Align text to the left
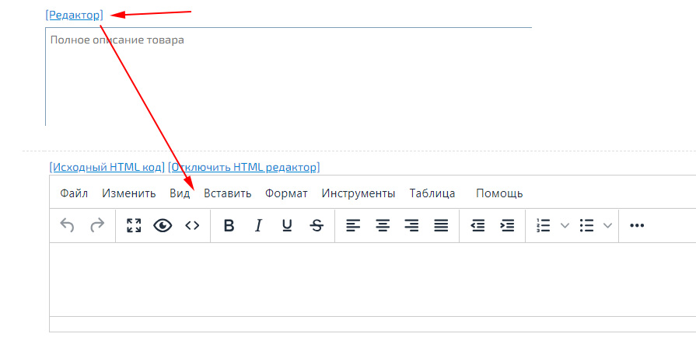 pyautogui.click(x=353, y=225)
